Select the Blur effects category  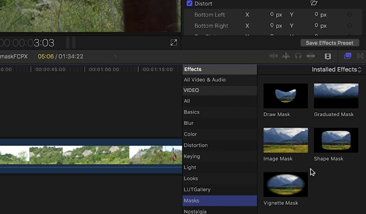click(188, 123)
